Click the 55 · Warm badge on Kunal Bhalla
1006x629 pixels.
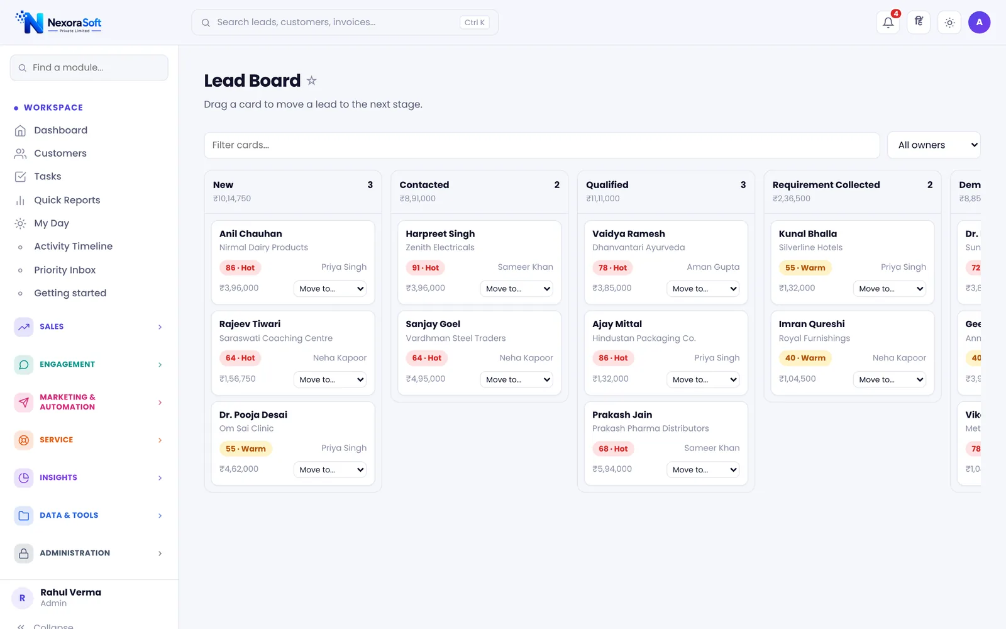tap(805, 268)
